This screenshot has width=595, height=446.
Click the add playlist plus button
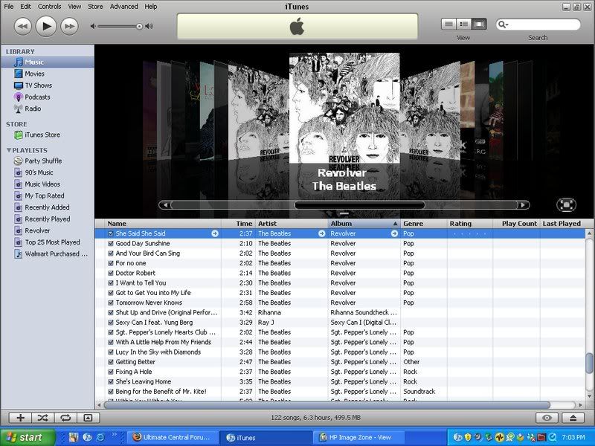point(20,418)
